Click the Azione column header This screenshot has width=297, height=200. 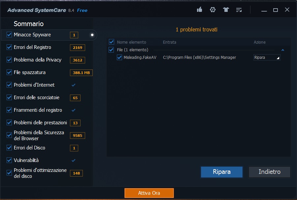pos(259,42)
